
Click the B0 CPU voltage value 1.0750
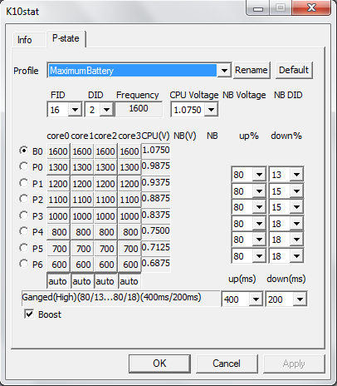pos(156,151)
